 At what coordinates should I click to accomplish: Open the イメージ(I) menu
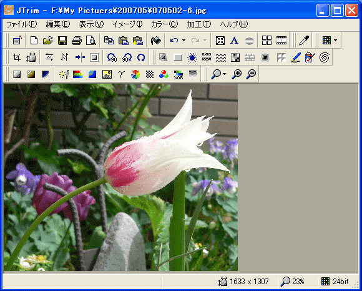coord(128,24)
